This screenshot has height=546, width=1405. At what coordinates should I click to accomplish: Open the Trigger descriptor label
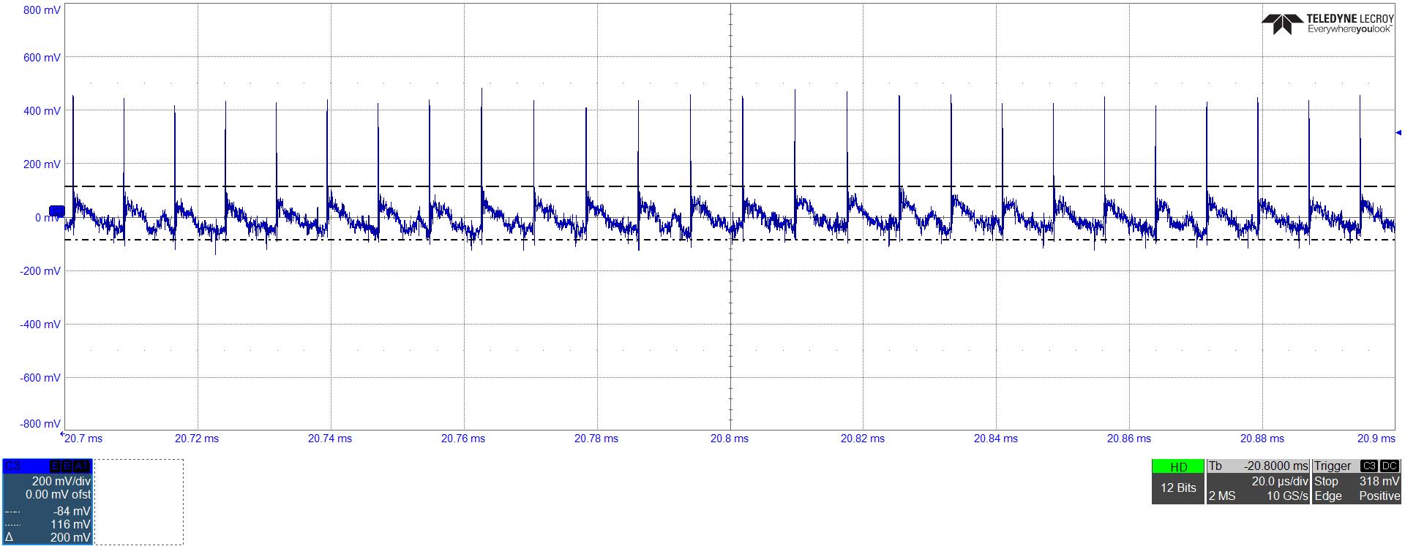tap(1333, 466)
